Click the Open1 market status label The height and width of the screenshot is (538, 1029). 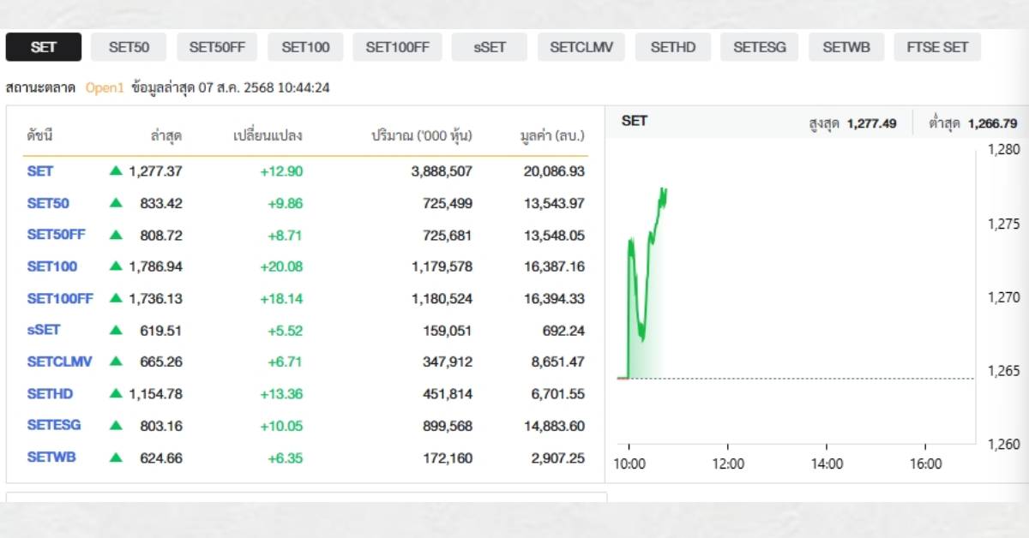105,87
